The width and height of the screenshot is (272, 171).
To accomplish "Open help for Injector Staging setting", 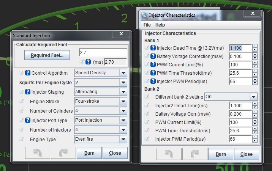I will 28,92.
